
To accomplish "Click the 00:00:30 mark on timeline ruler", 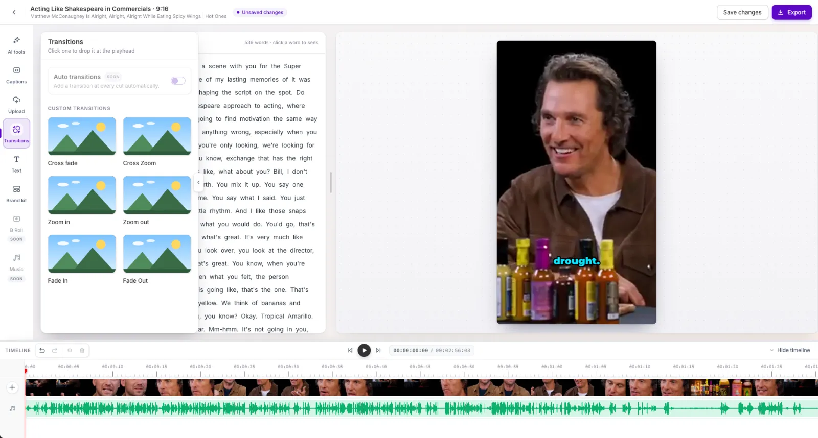I will coord(288,367).
